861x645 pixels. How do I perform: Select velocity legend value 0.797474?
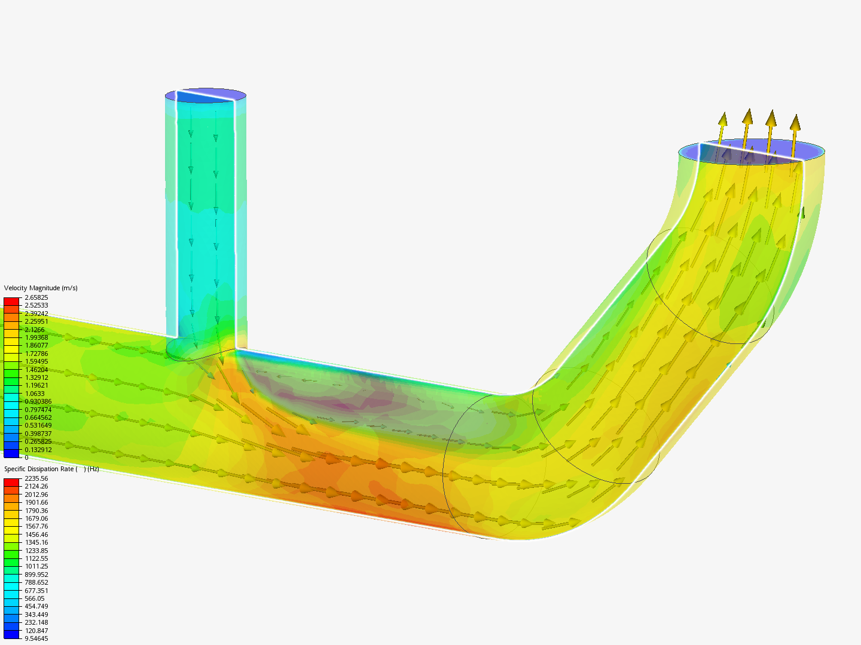coord(38,410)
